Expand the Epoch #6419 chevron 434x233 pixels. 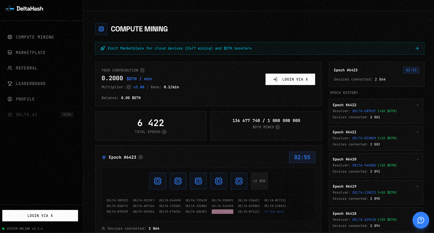click(417, 186)
